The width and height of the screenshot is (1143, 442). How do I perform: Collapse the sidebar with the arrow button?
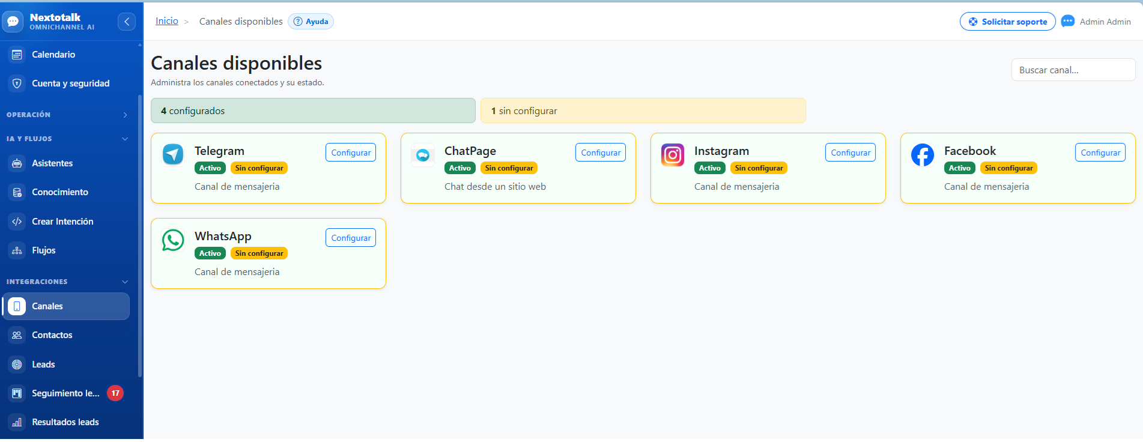pyautogui.click(x=127, y=22)
